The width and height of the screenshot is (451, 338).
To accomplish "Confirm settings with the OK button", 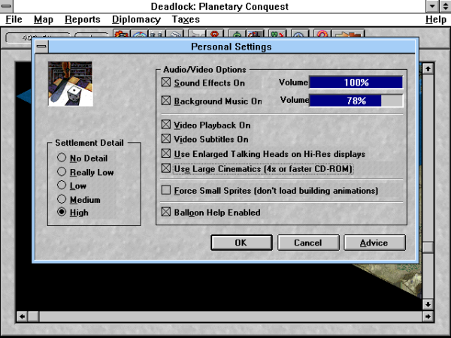I will click(x=241, y=243).
